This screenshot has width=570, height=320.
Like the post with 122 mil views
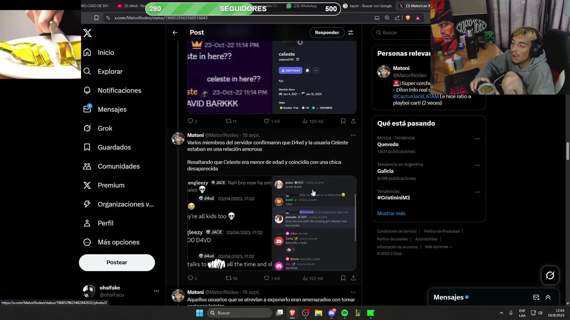272,278
